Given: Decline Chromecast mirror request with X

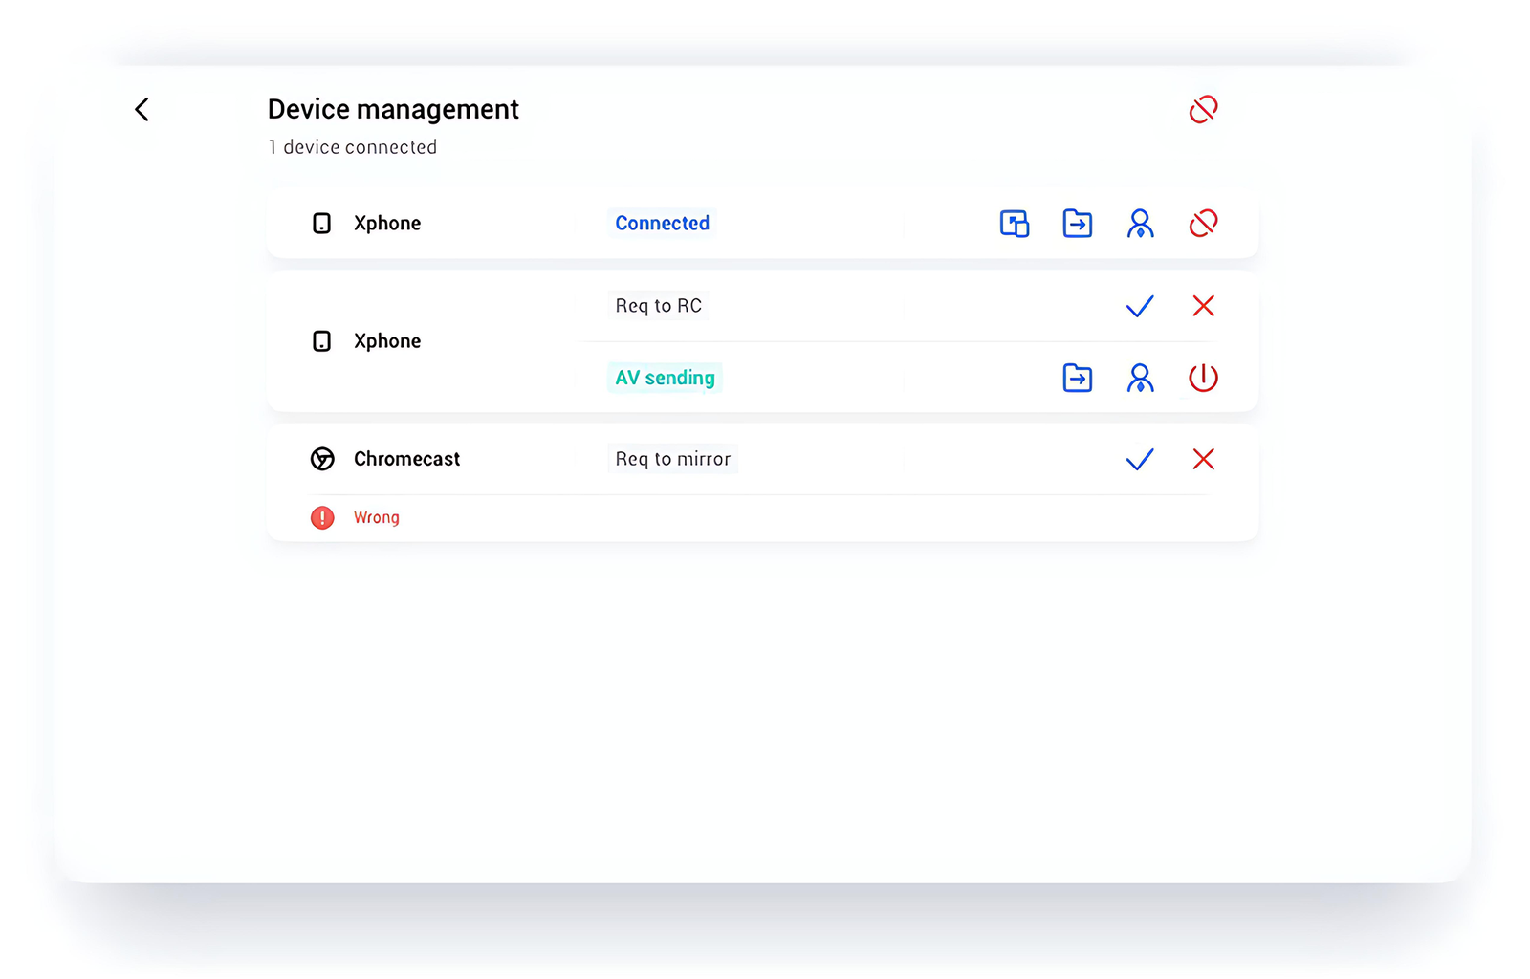Looking at the screenshot, I should 1203,460.
